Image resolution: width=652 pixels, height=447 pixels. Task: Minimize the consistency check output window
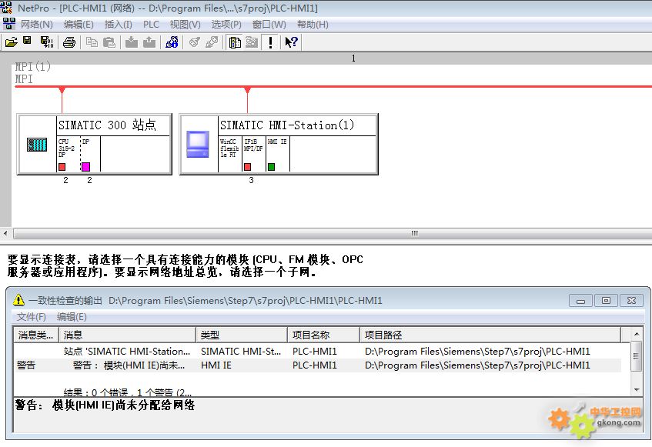581,300
